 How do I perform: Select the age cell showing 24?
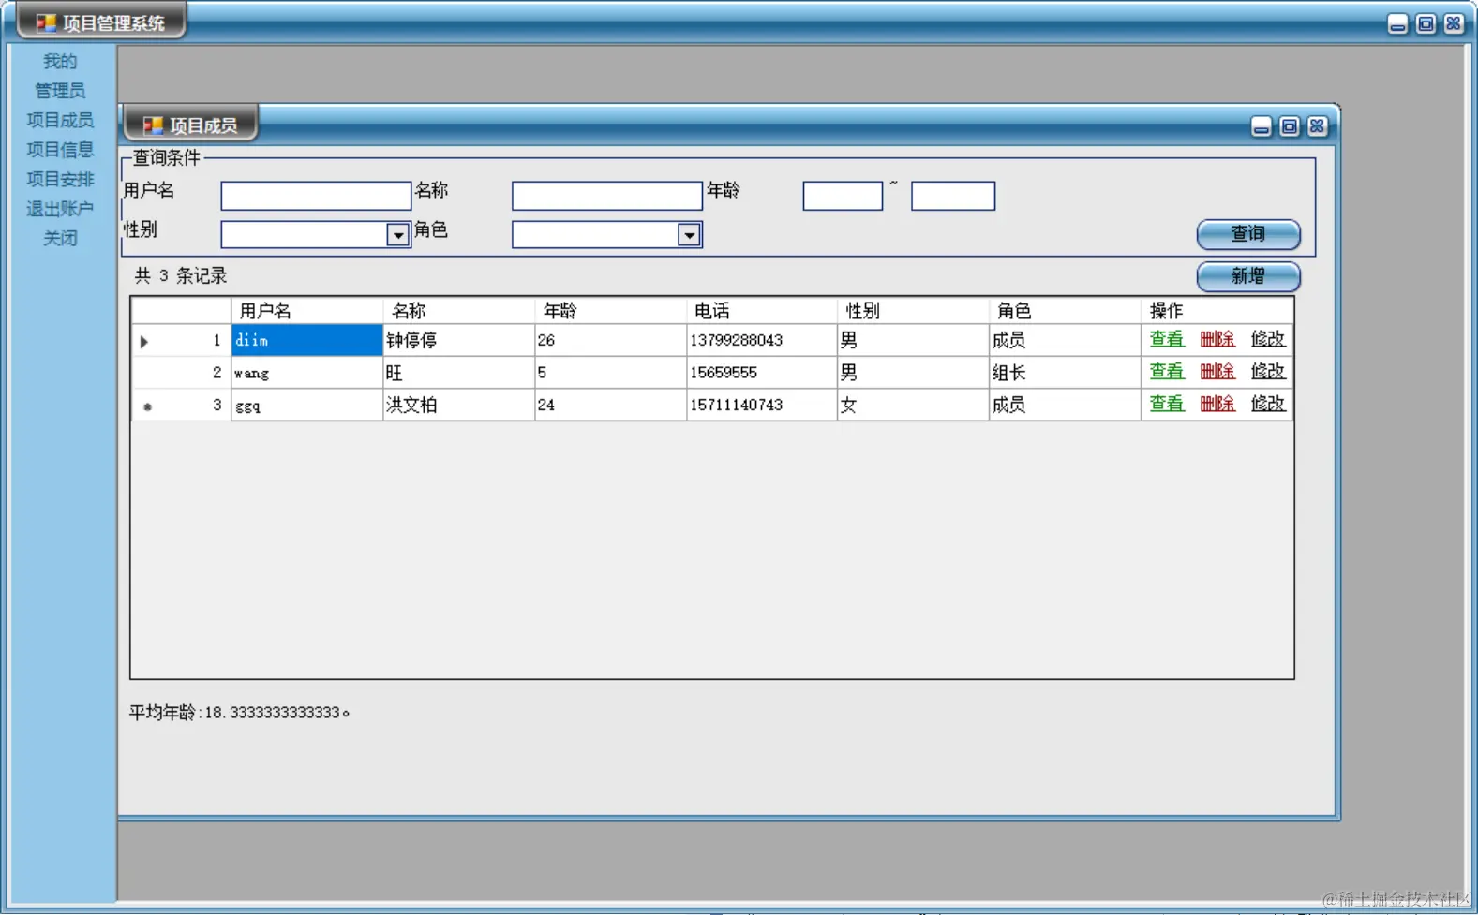(x=611, y=405)
